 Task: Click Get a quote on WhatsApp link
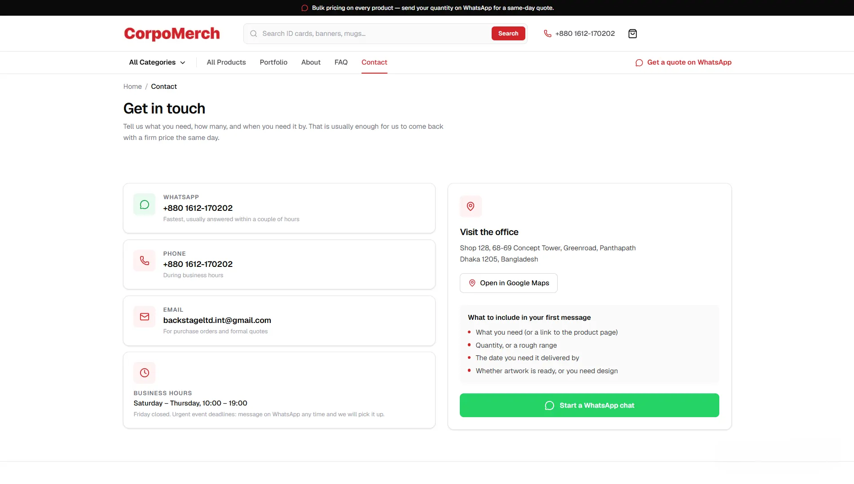(683, 62)
